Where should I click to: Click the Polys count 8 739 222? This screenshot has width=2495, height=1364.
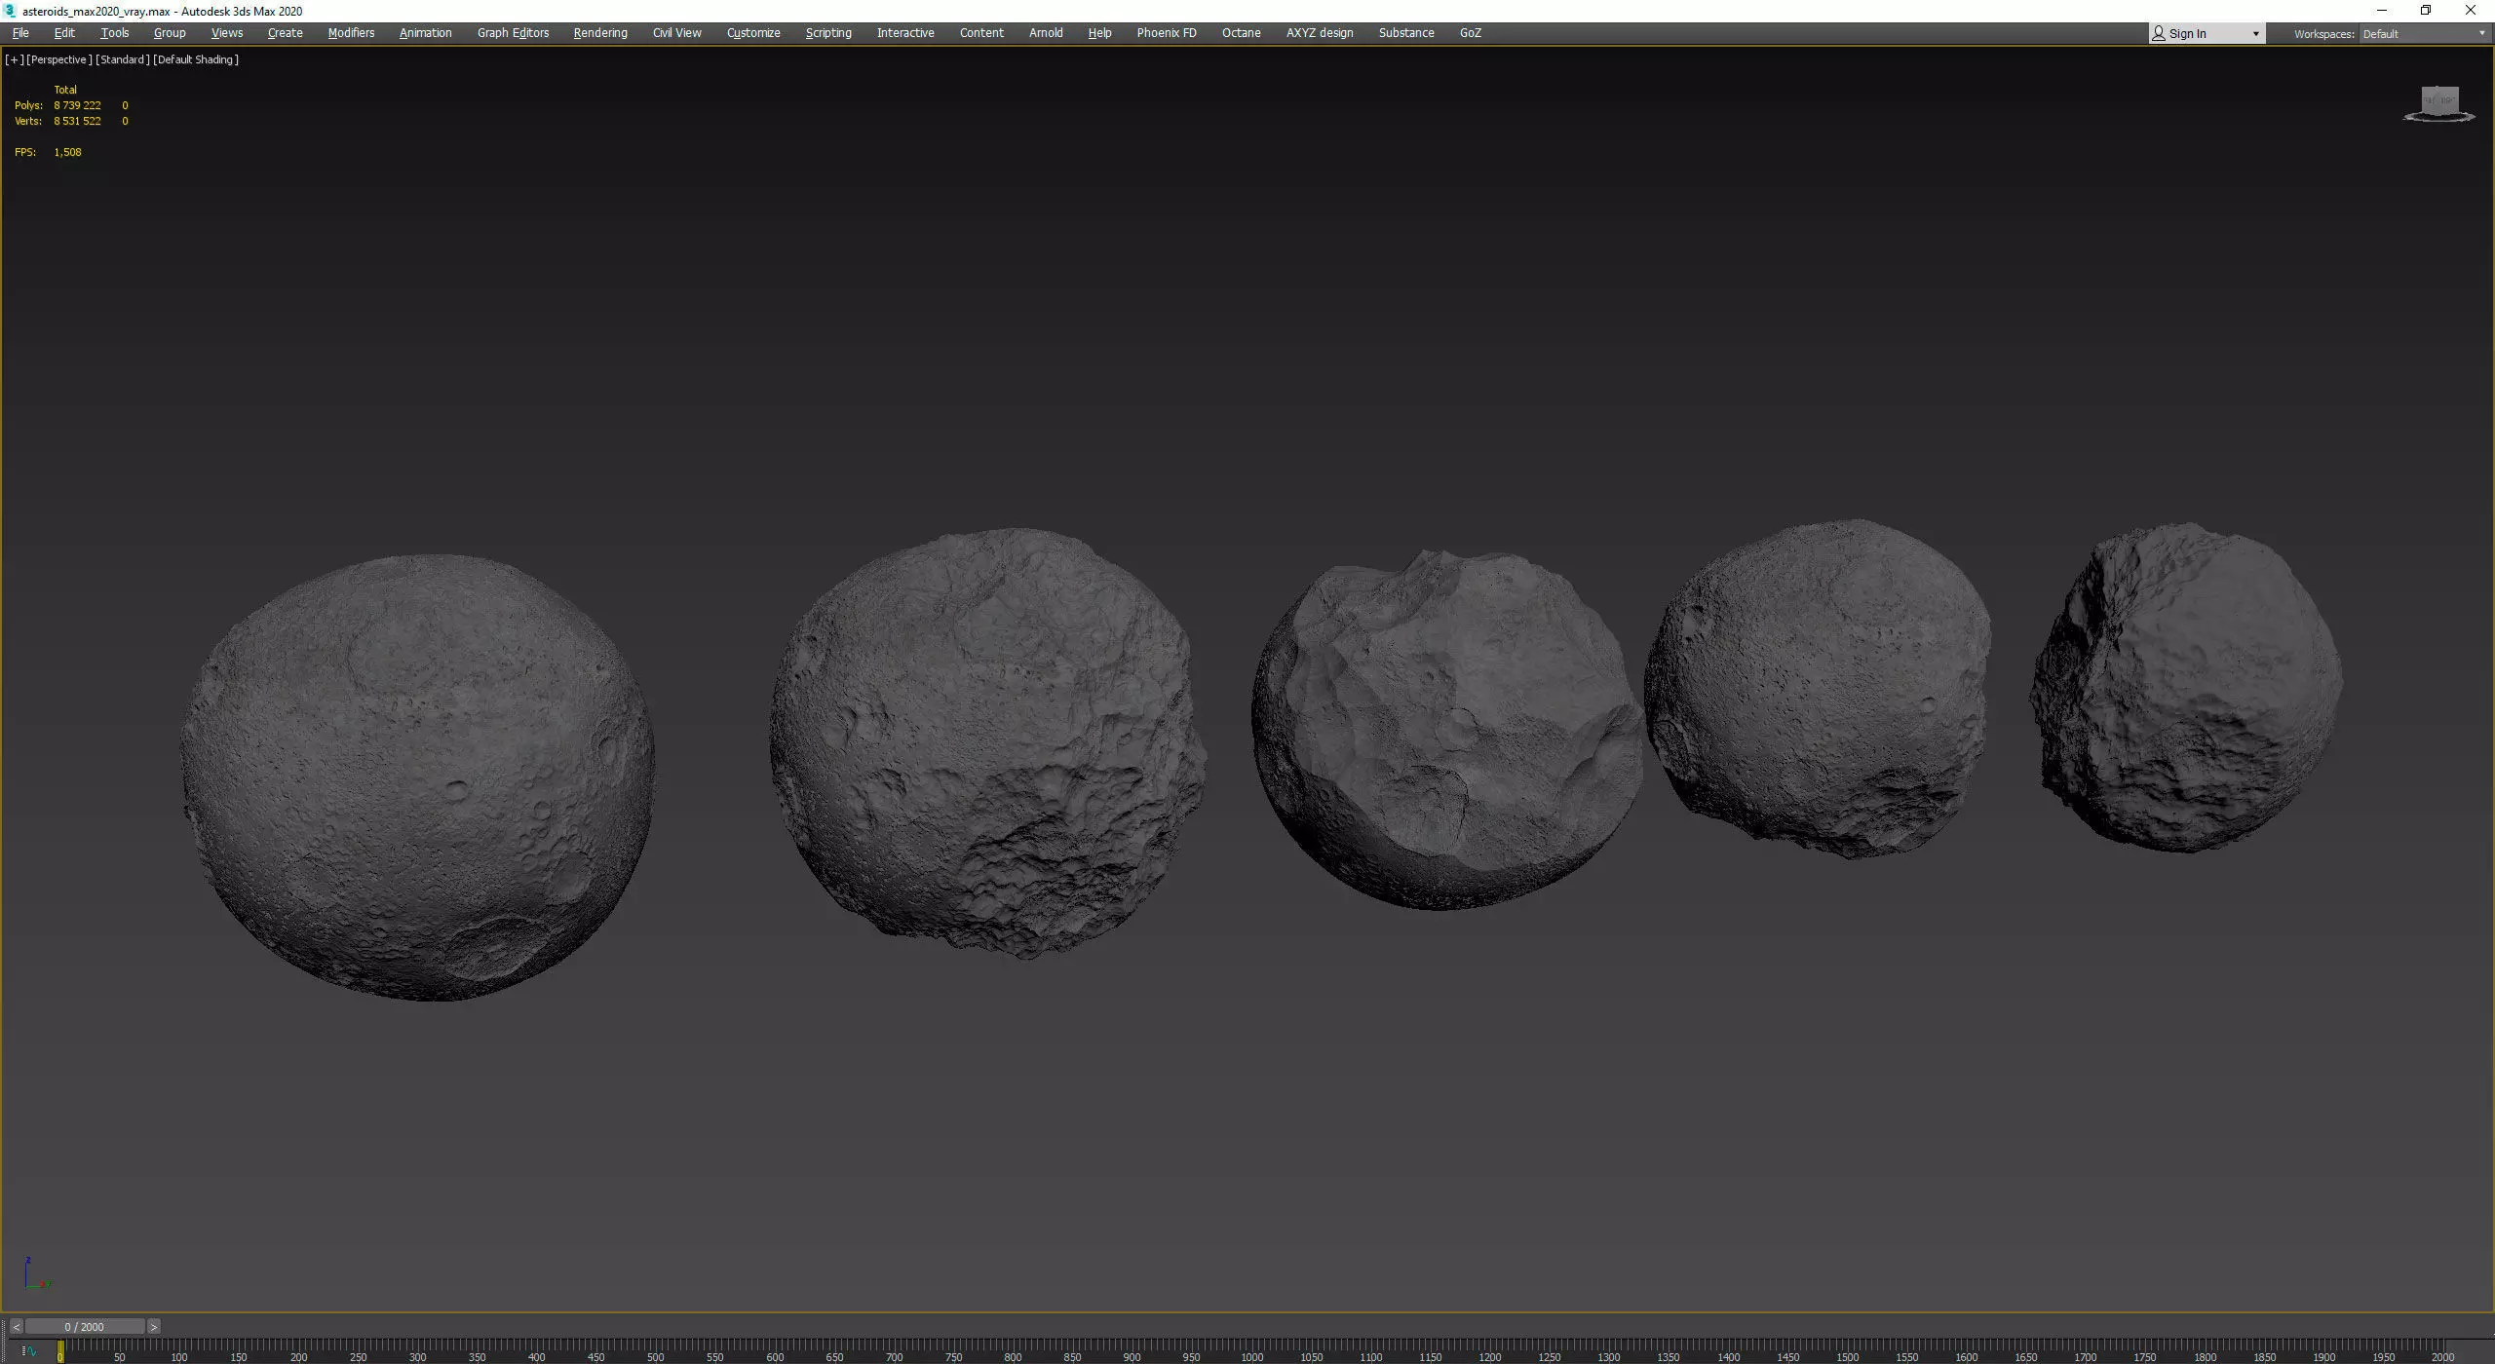pyautogui.click(x=77, y=105)
